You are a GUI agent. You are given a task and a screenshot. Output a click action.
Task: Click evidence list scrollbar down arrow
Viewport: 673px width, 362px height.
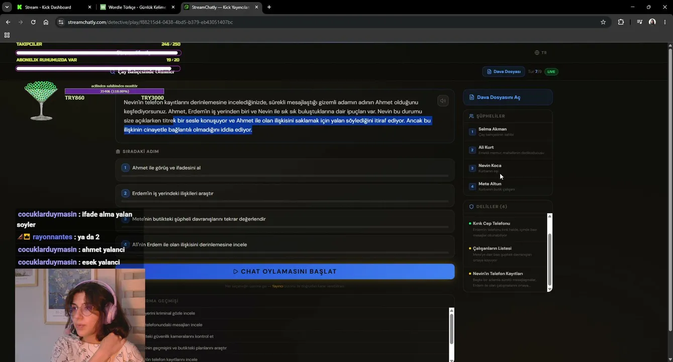[x=549, y=289]
